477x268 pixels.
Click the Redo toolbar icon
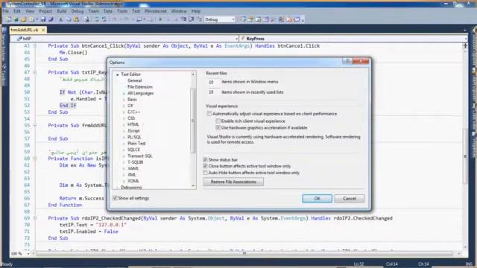pyautogui.click(x=126, y=19)
